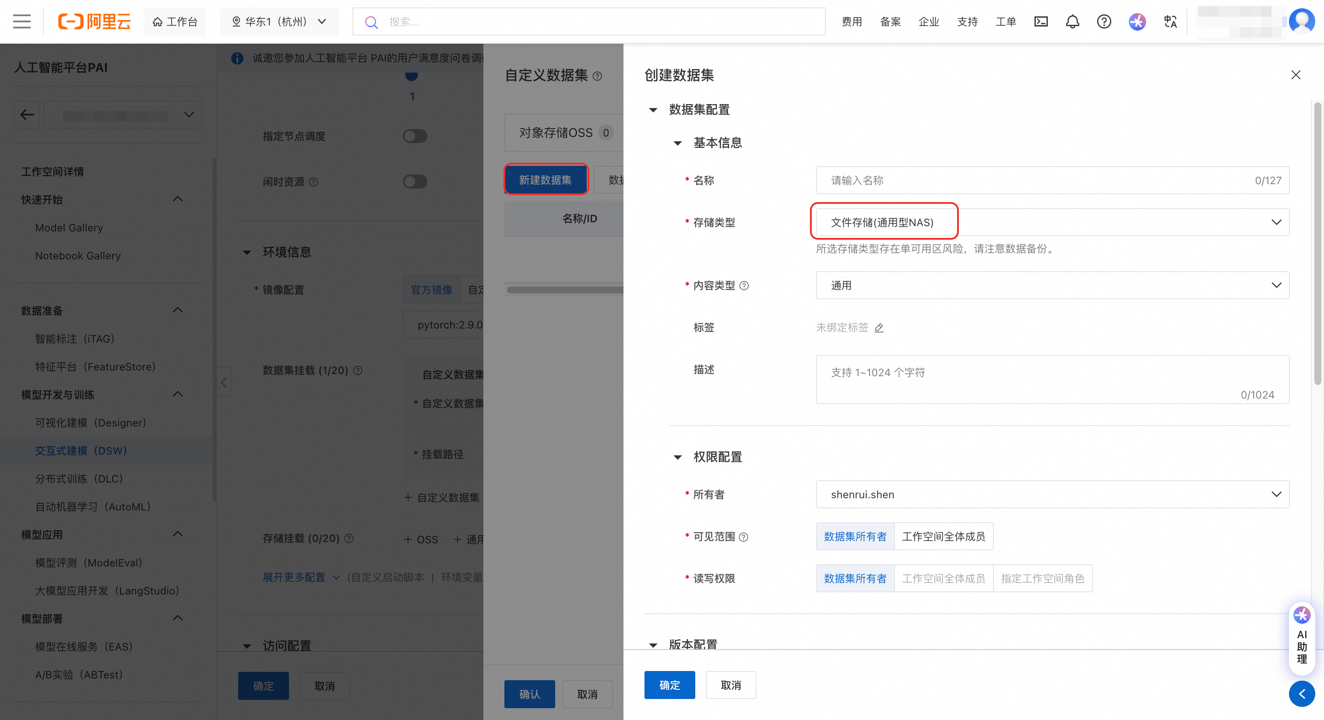Click the edit pencil beside 未绑定标签
This screenshot has height=720, width=1324.
click(880, 328)
